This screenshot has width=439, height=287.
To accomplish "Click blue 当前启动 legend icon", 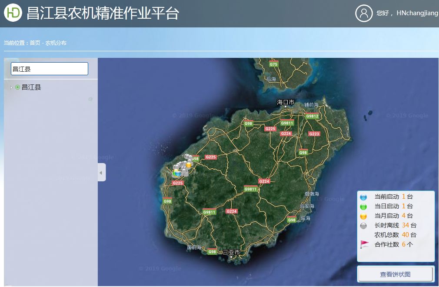I will click(364, 197).
